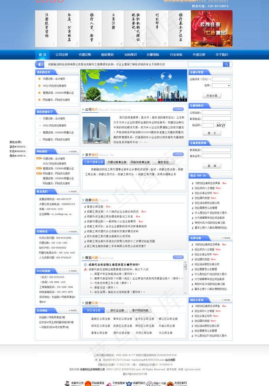Open the 公司注册 nav item
Screen dimensions: 269x386
pos(62,55)
